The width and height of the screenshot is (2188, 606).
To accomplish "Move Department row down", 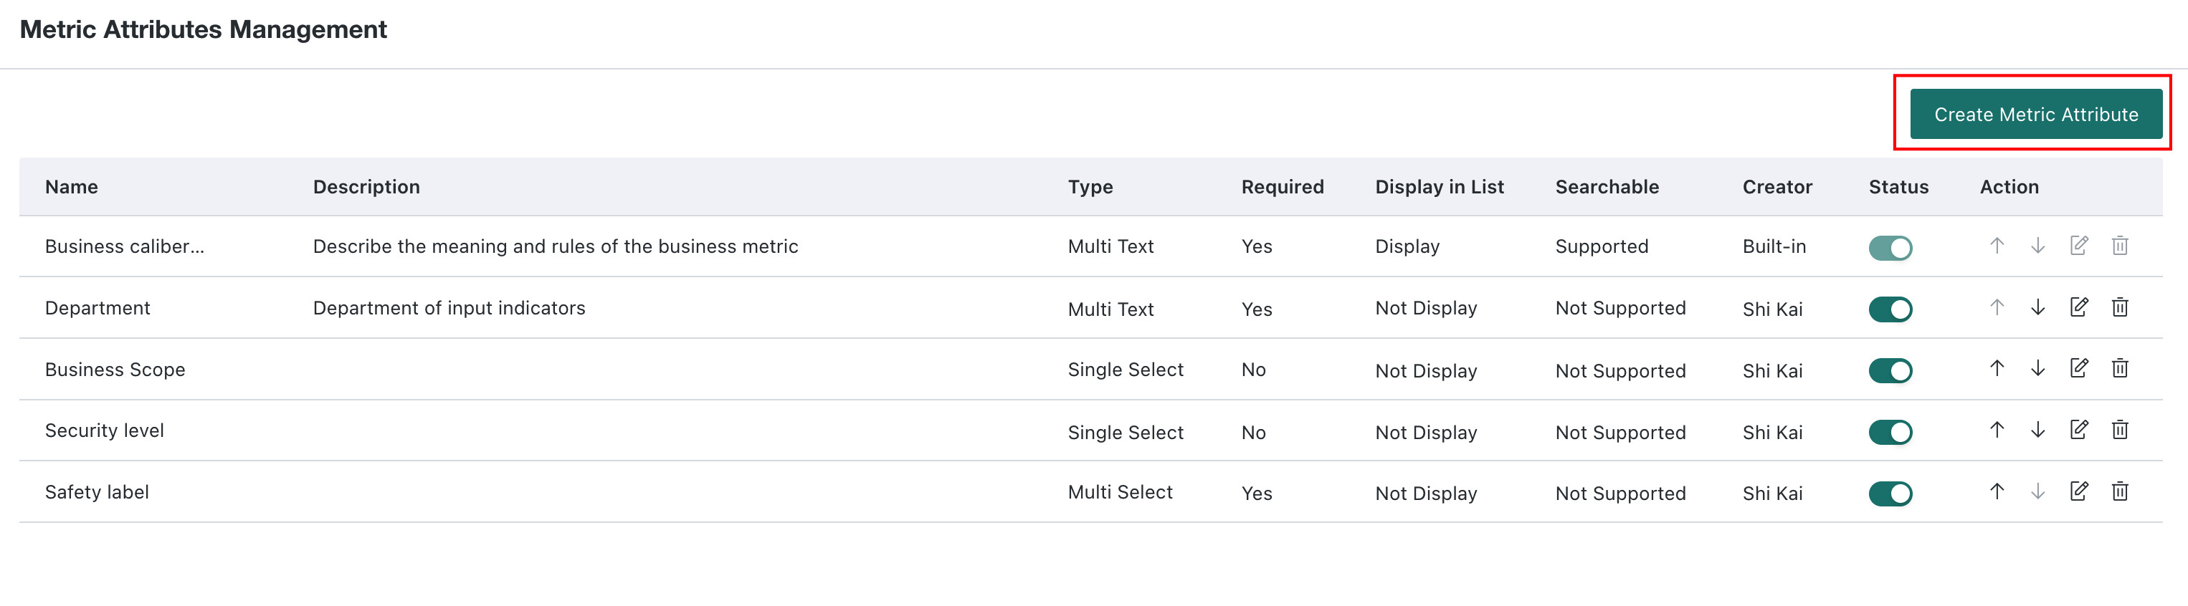I will click(2037, 307).
